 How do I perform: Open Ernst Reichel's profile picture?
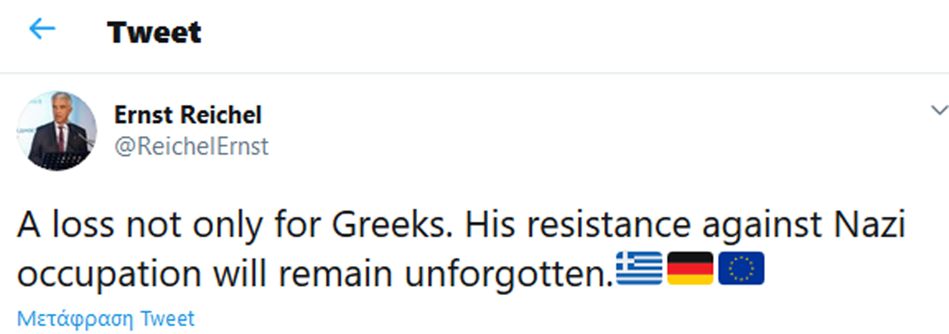click(x=57, y=131)
